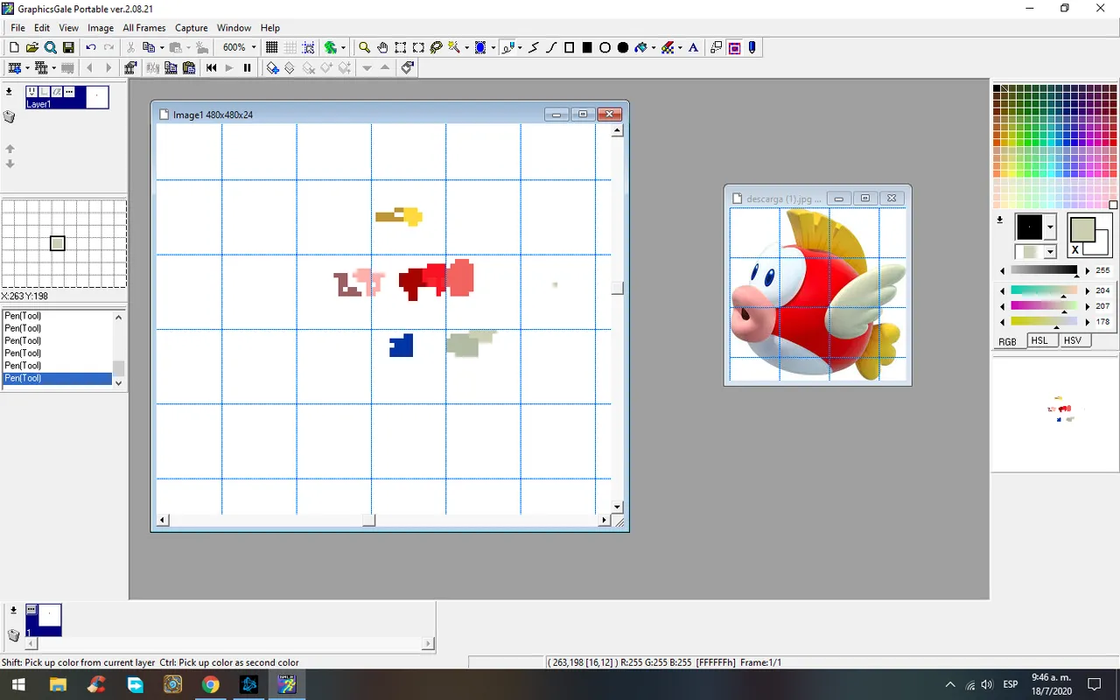Open the File menu
The image size is (1120, 700).
(17, 28)
